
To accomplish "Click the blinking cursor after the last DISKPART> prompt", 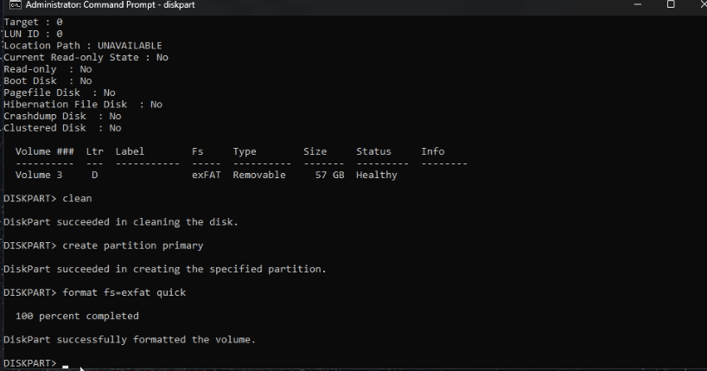I will (66, 366).
